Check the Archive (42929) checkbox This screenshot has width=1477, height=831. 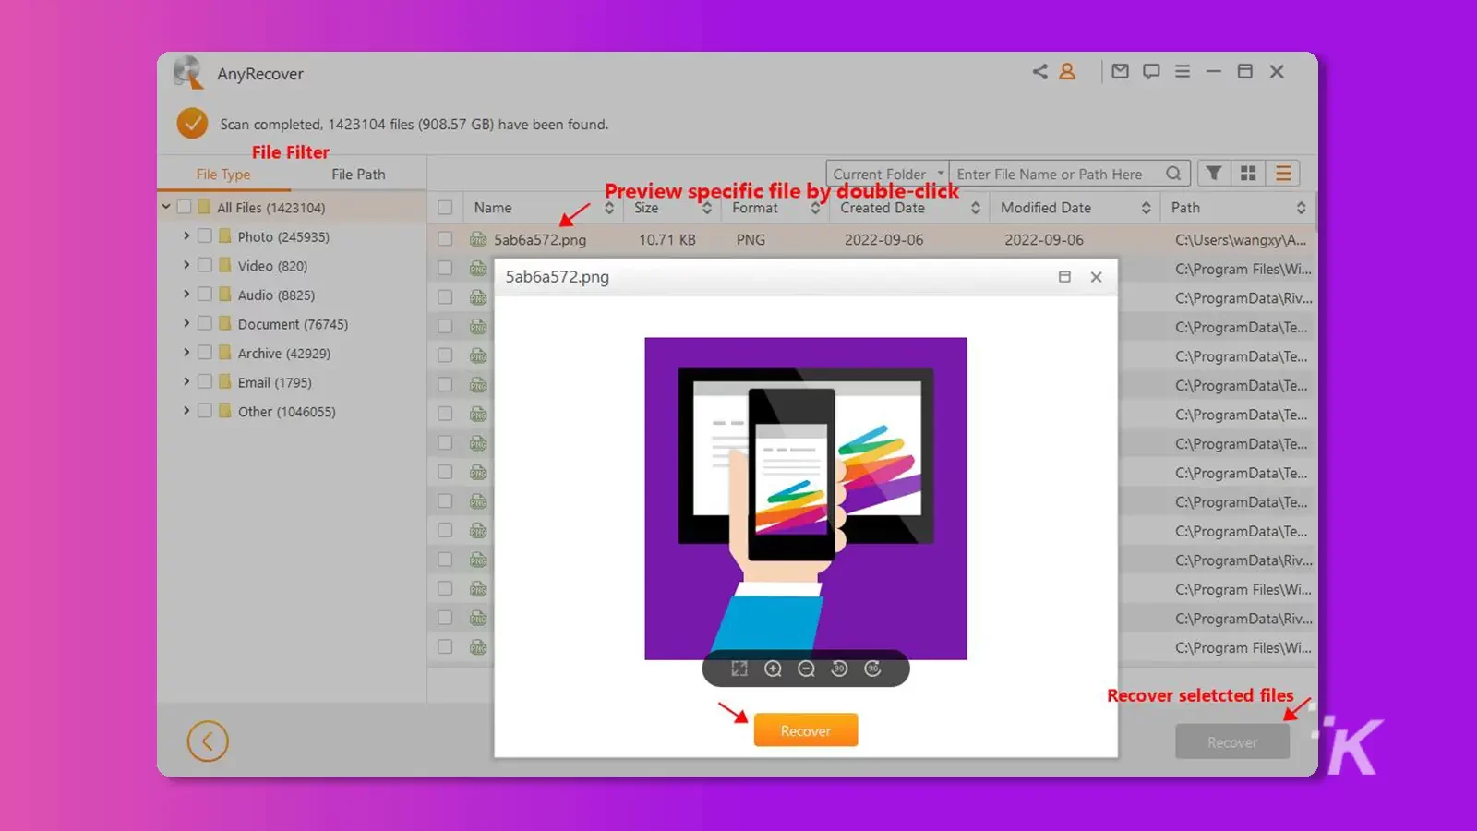pos(205,353)
